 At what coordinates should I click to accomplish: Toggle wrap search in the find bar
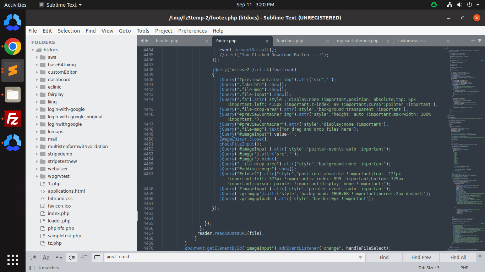point(71,257)
